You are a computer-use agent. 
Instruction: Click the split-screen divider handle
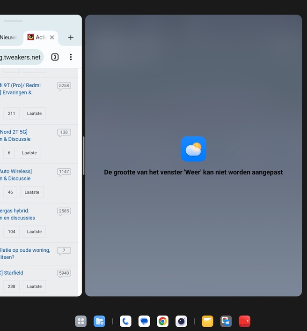(83, 156)
